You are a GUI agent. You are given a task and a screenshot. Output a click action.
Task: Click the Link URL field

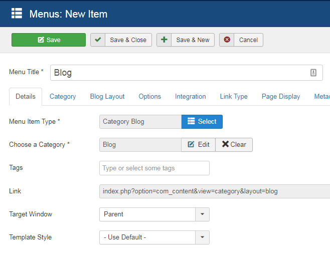215,191
